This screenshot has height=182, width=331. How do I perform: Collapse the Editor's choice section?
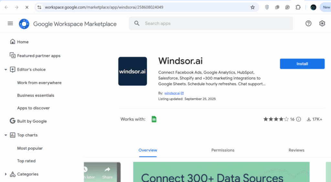pos(5,70)
